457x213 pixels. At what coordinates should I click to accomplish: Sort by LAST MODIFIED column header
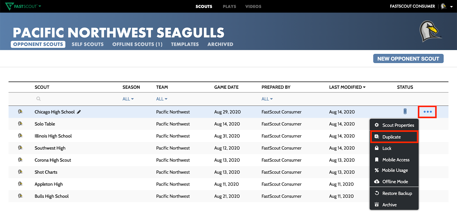[347, 87]
